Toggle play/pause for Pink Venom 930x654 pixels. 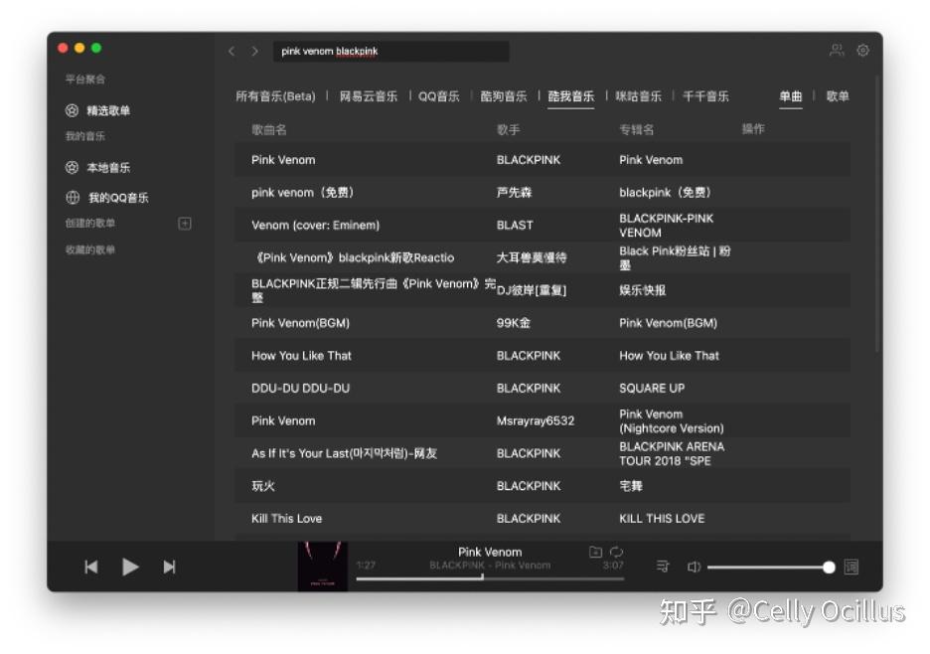click(130, 567)
